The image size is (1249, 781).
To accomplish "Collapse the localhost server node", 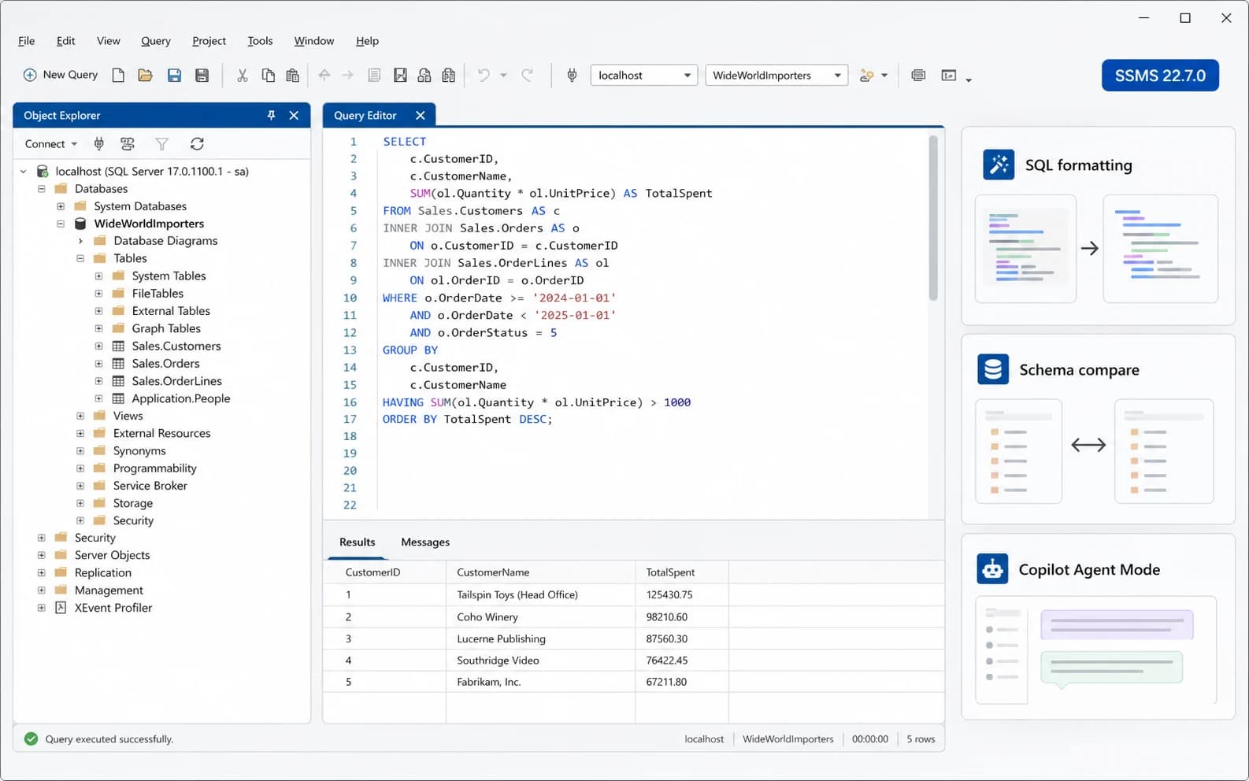I will [x=24, y=171].
